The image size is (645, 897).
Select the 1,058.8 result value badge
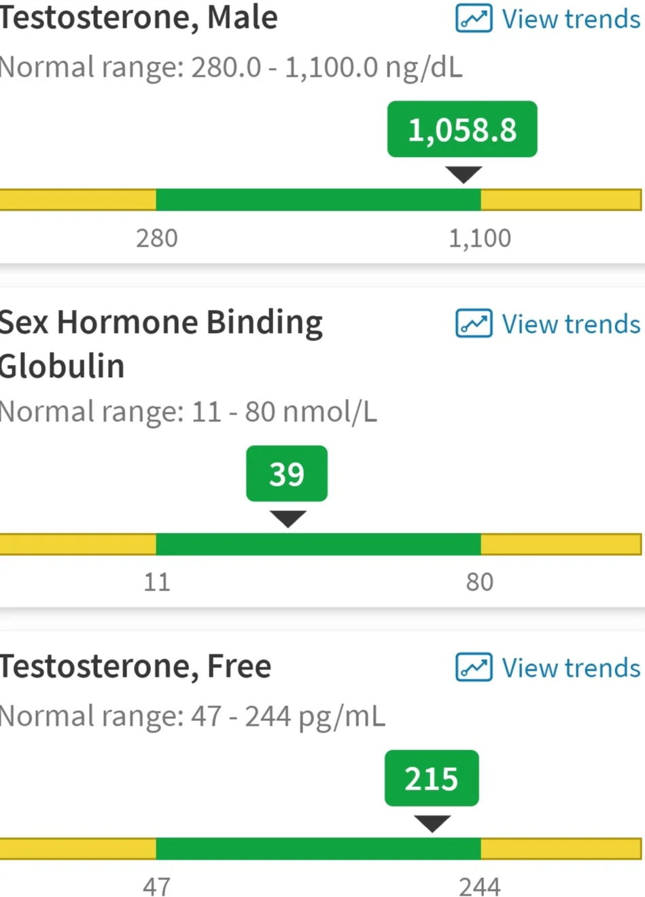point(462,129)
